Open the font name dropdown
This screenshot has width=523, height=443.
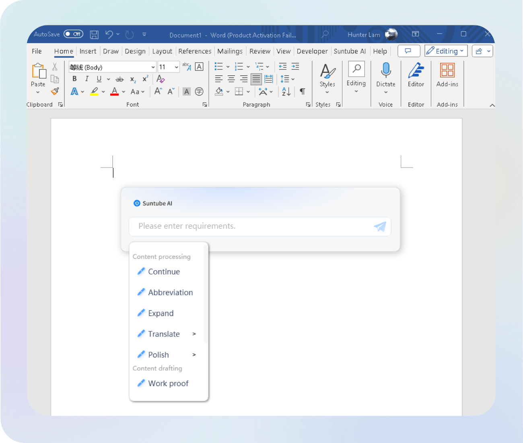click(153, 66)
